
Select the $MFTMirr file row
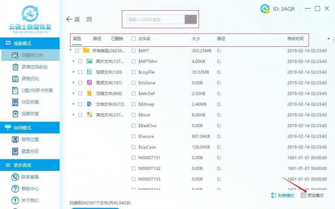pos(229,61)
